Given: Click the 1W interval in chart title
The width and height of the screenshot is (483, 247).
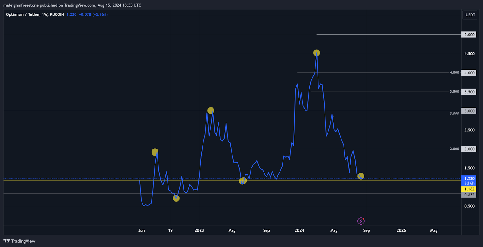Looking at the screenshot, I should tap(45, 14).
